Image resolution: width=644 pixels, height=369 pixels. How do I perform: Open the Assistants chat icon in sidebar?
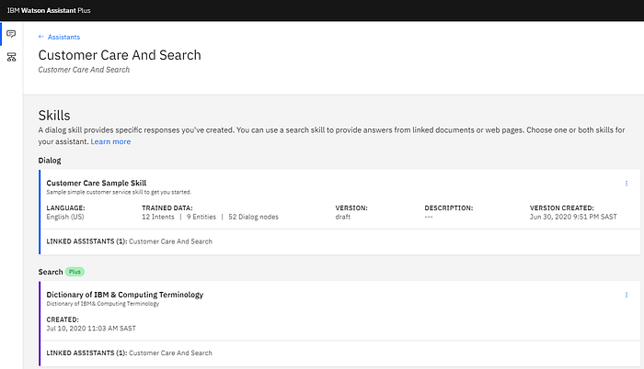click(11, 34)
